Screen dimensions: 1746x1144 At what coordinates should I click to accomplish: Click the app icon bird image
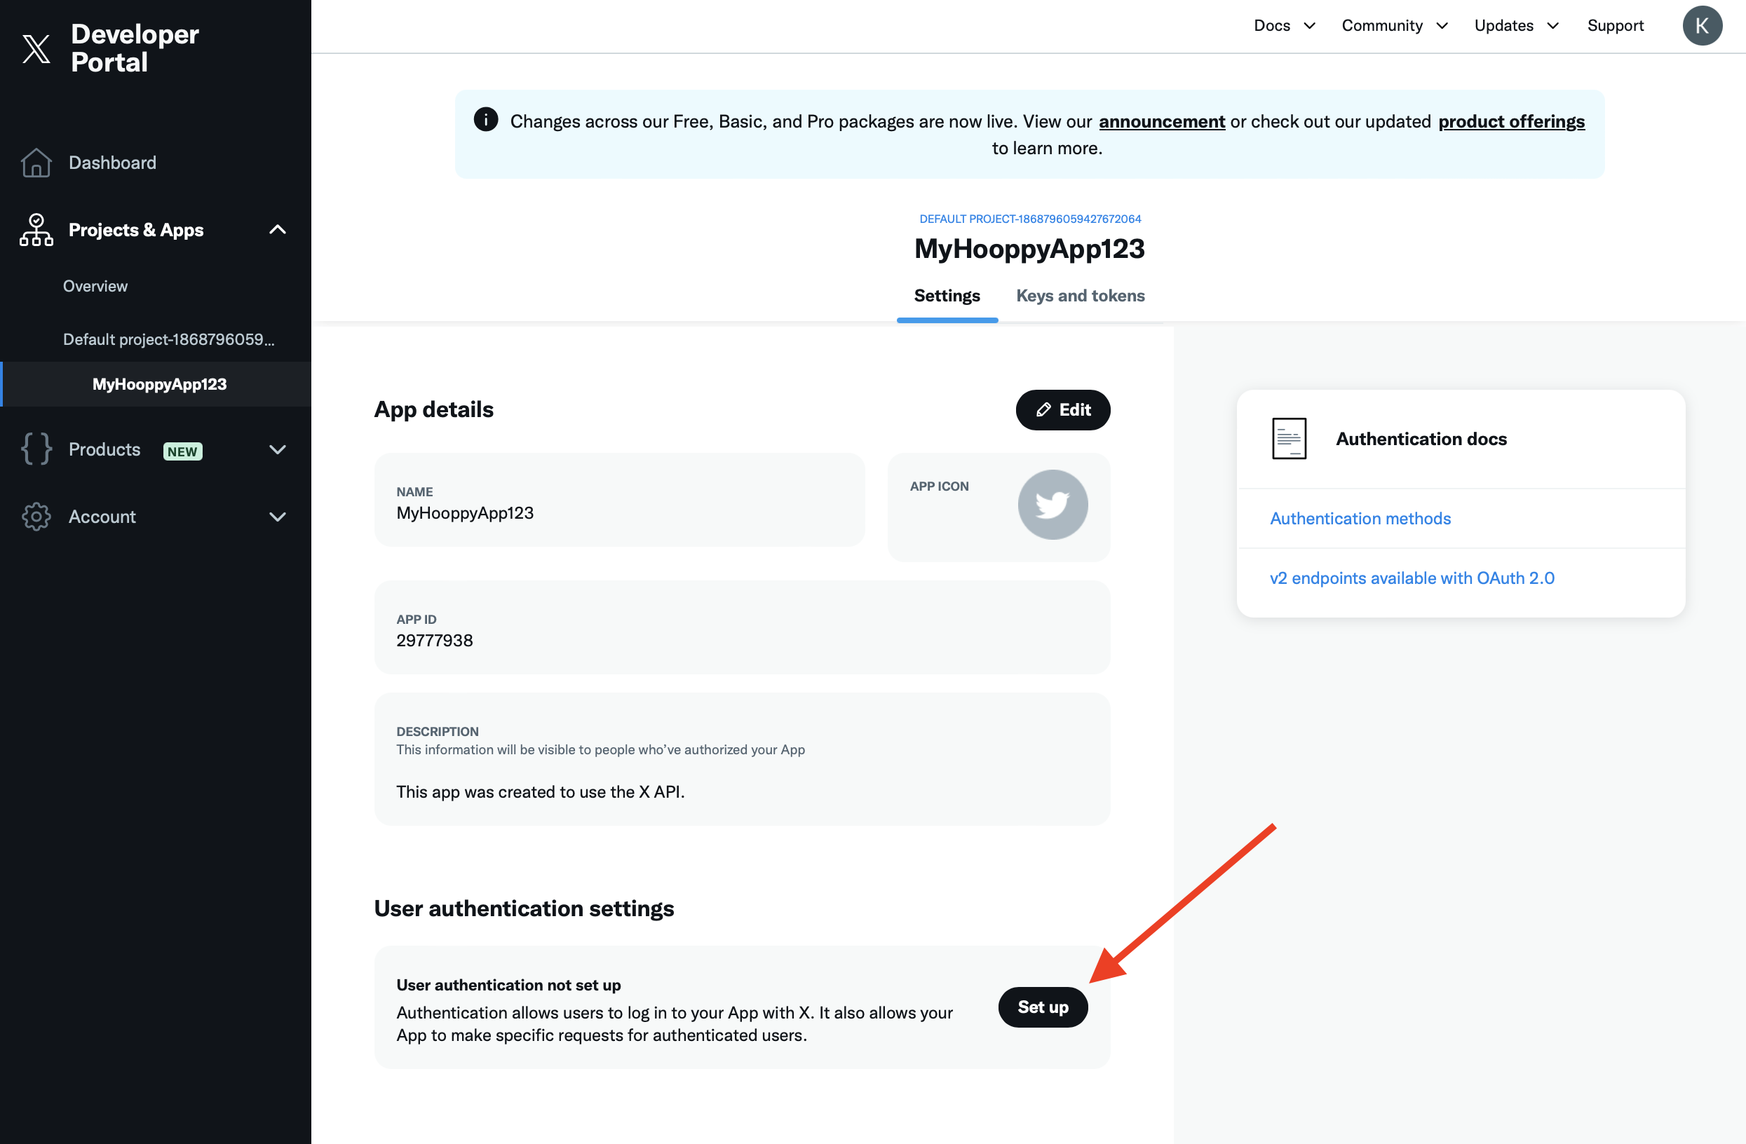coord(1052,505)
